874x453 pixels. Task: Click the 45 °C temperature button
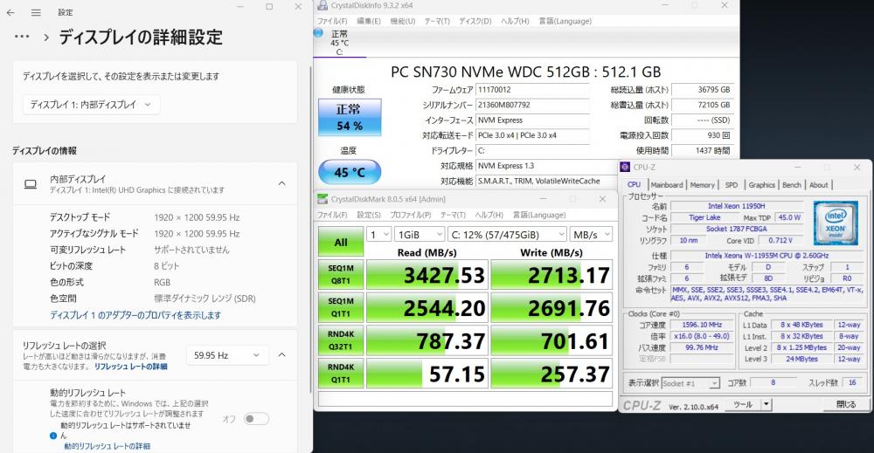tap(350, 172)
